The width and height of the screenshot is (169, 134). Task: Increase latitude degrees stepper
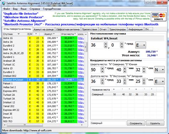[x=102, y=68]
